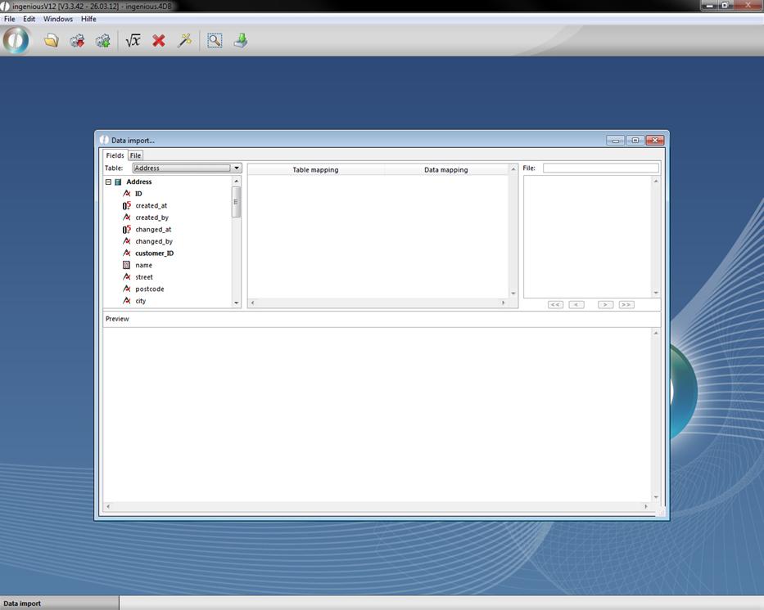Open the Table dropdown showing Address
This screenshot has width=764, height=610.
tap(187, 168)
